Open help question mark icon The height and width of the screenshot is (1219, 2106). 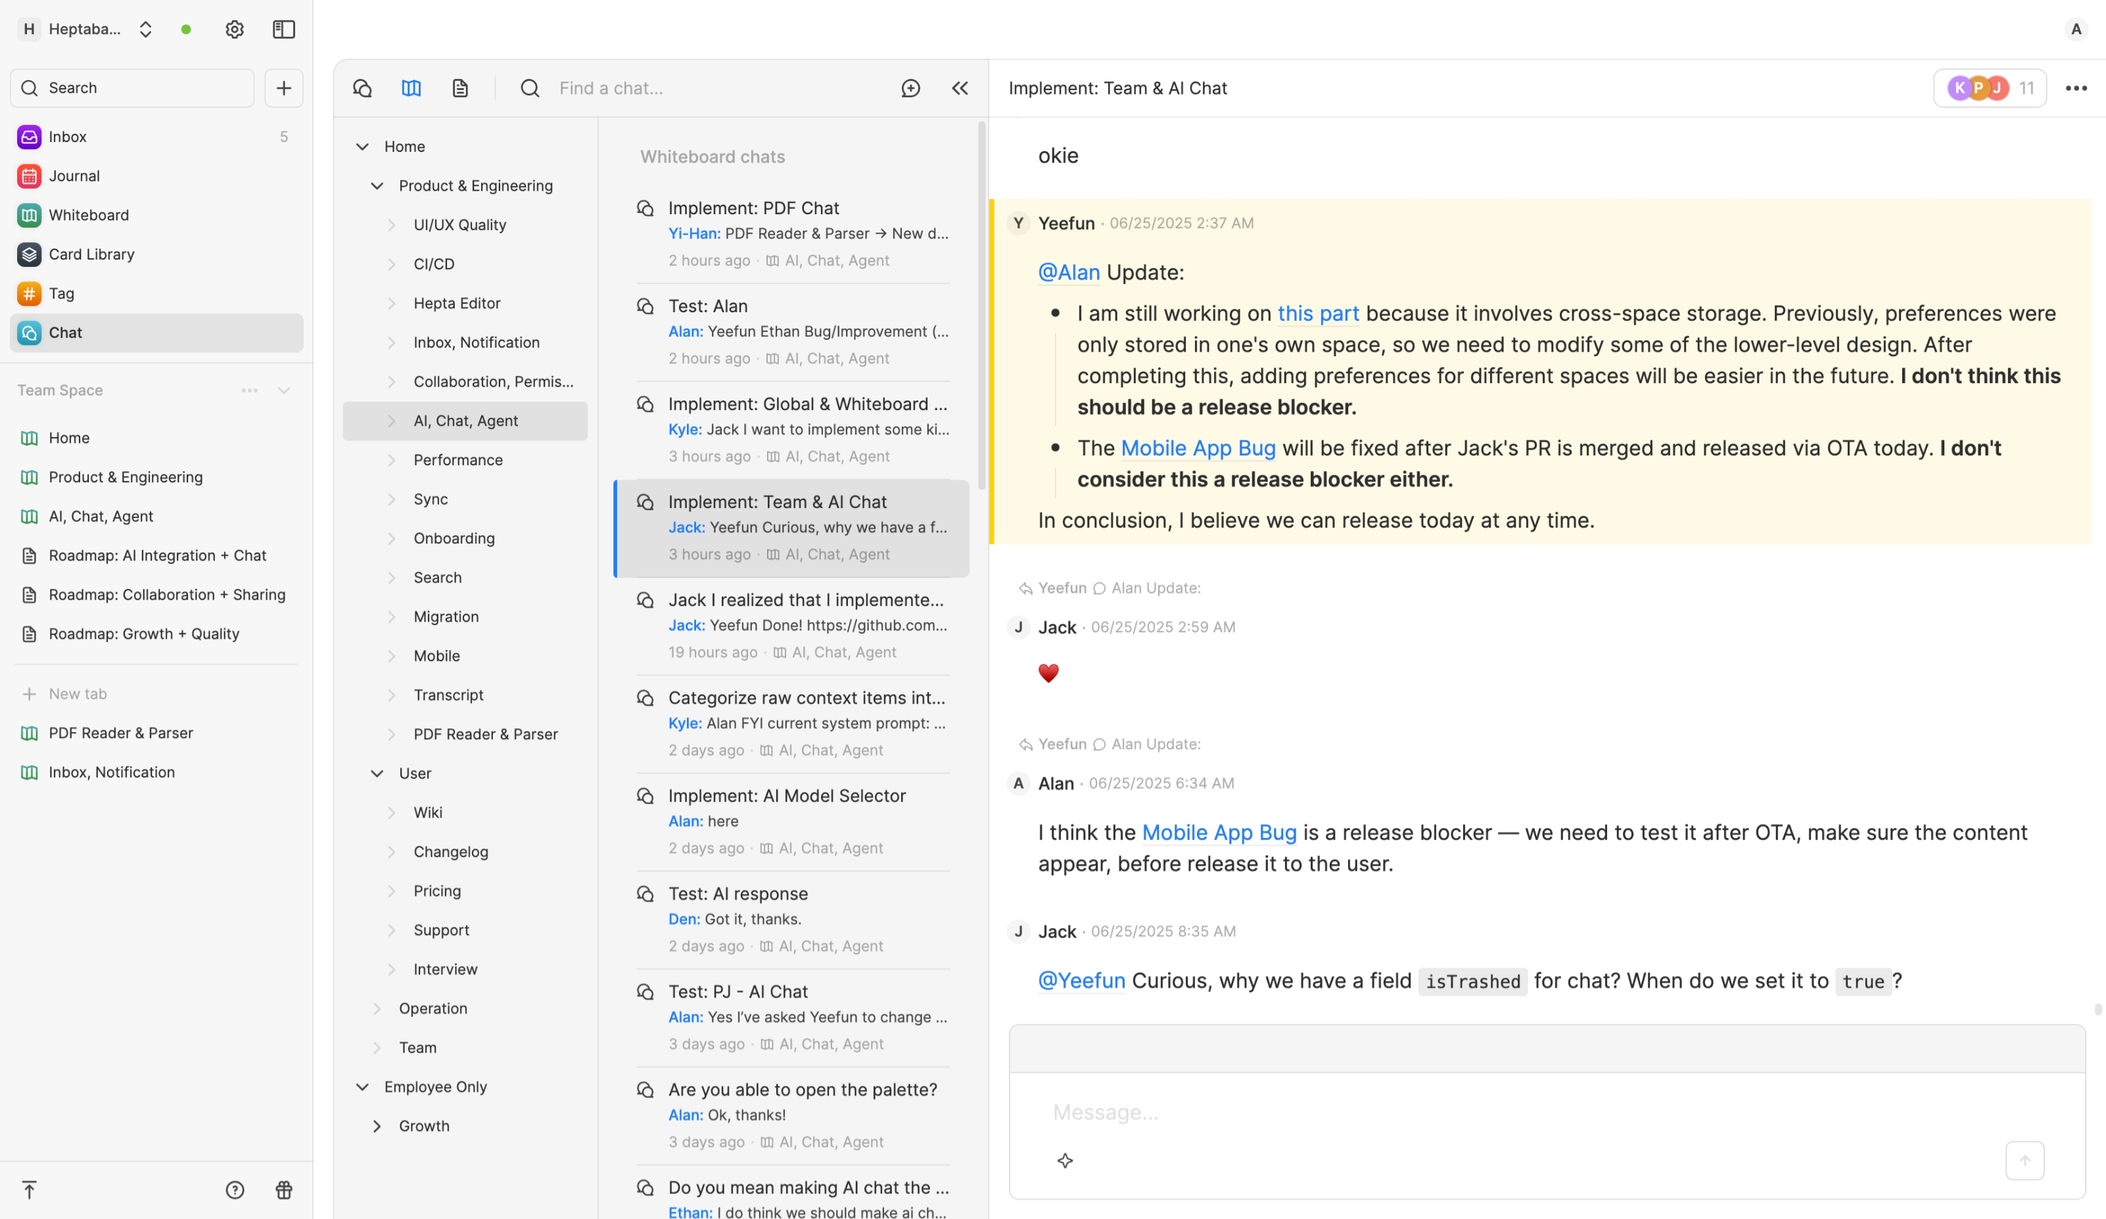pyautogui.click(x=235, y=1190)
